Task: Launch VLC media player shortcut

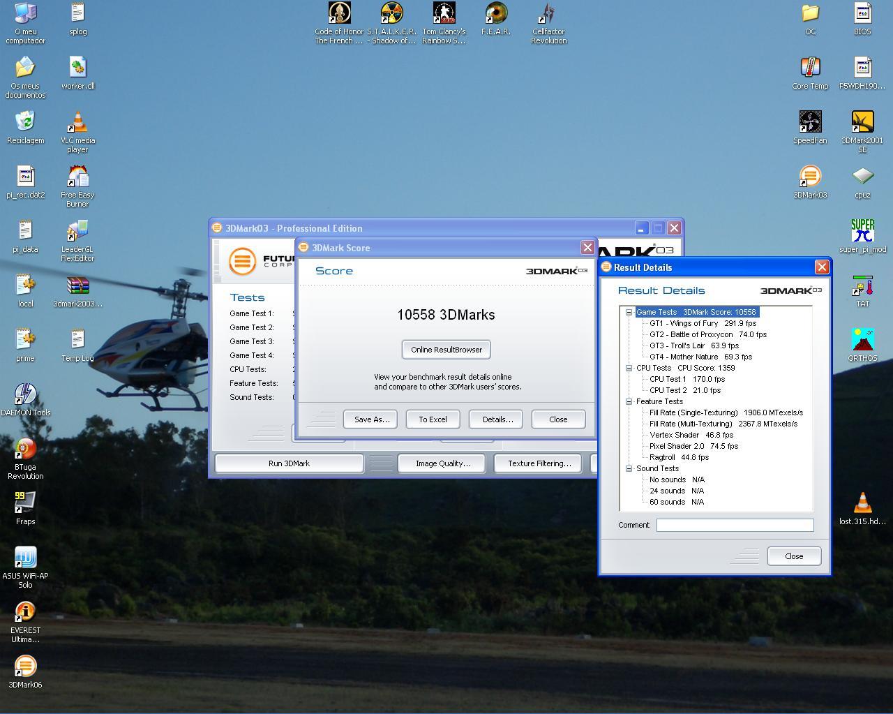Action: (77, 121)
